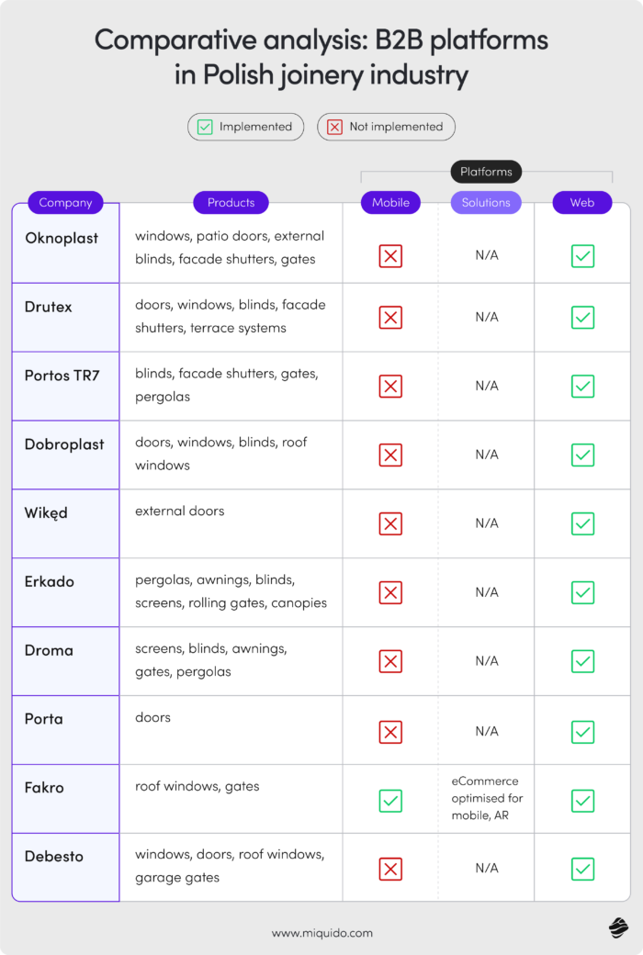Click the Implemented legend badge
Image resolution: width=643 pixels, height=955 pixels.
coord(246,127)
